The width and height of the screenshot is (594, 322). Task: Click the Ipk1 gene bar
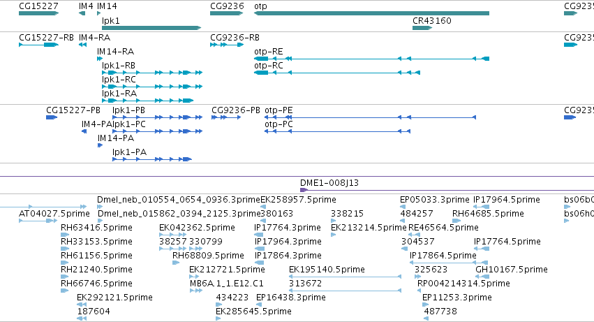[151, 28]
